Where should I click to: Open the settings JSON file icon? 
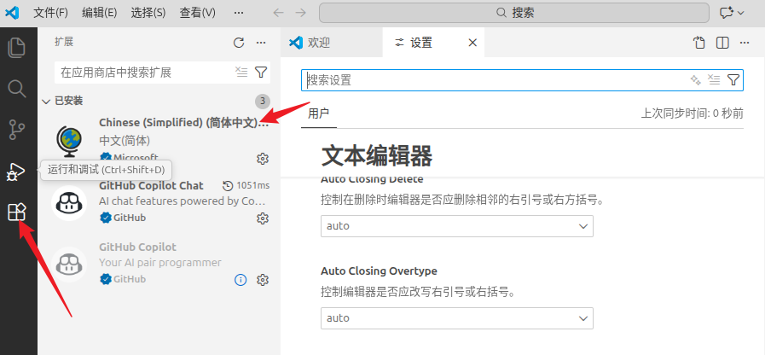click(699, 43)
